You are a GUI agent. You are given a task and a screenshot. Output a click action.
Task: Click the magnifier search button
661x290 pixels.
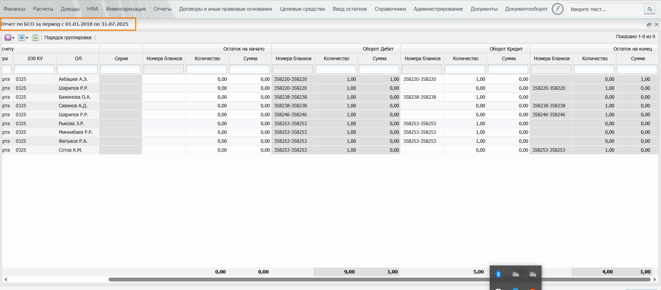click(x=650, y=9)
